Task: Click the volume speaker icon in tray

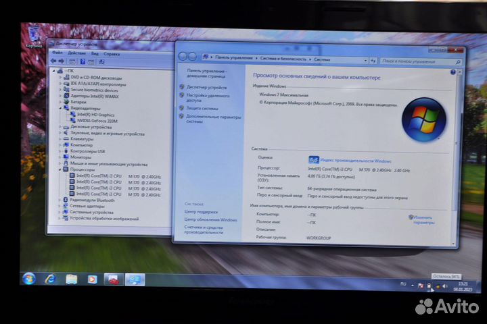Action: pos(444,286)
